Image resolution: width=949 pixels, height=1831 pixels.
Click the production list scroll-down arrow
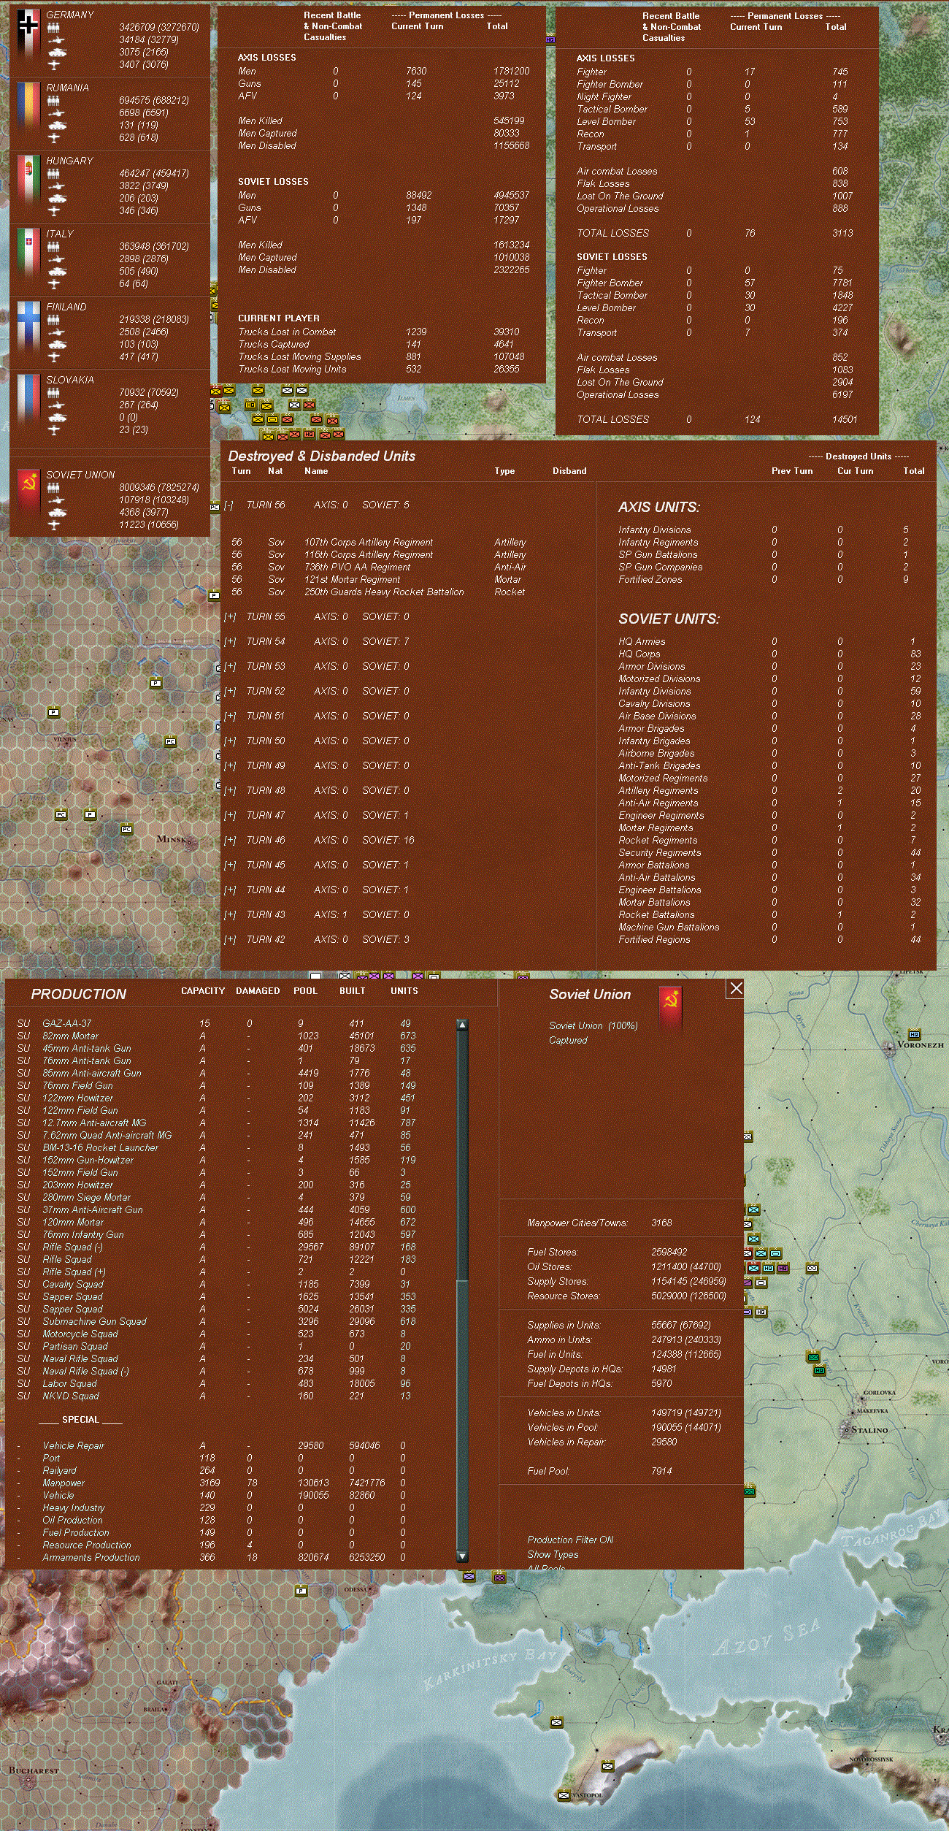pos(462,1556)
